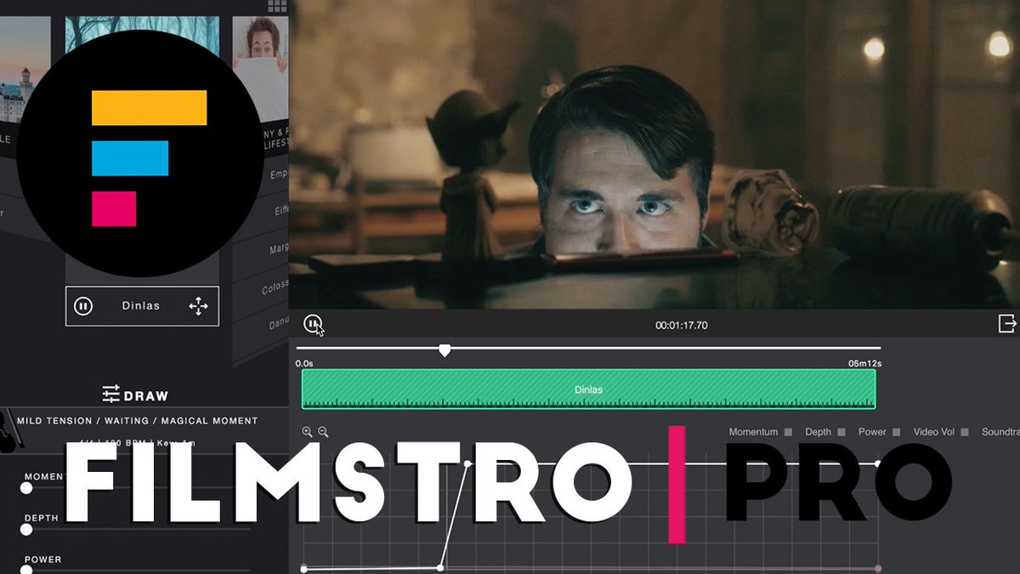Click the export icon right of the timecode
1020x574 pixels.
[x=1007, y=323]
